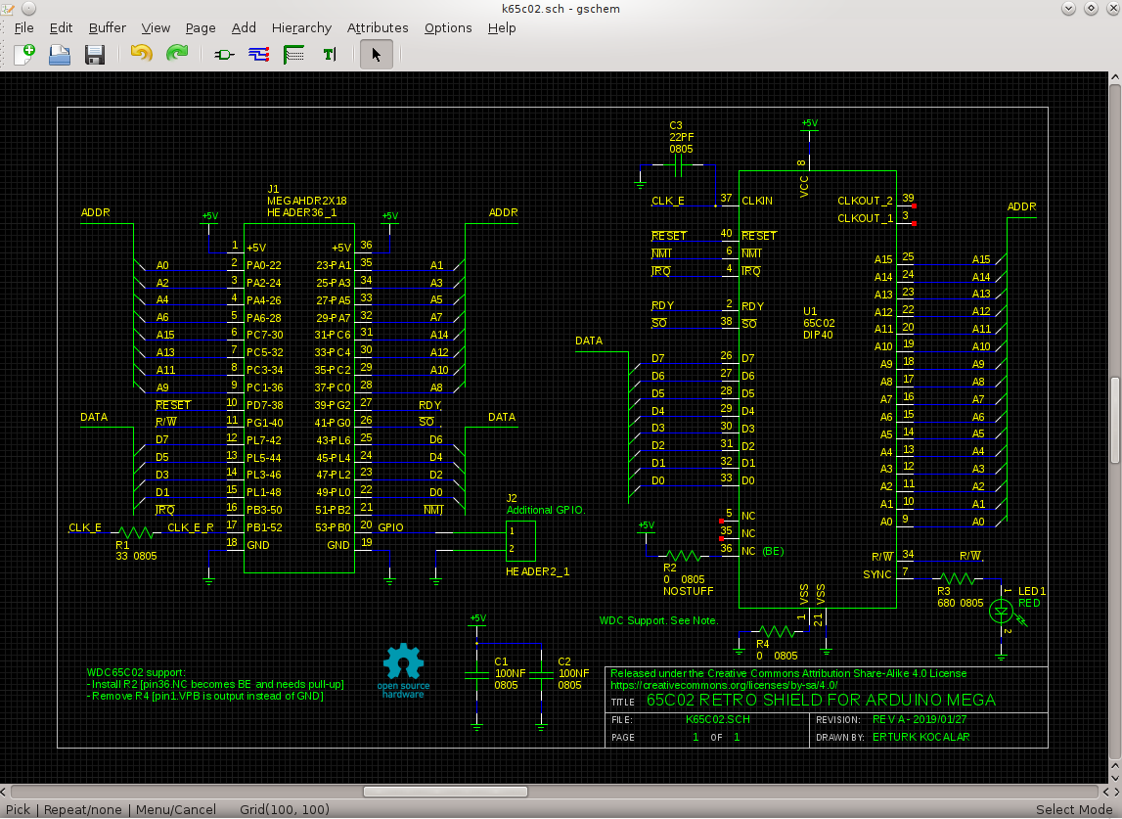Select the Add Text tool icon

pyautogui.click(x=329, y=55)
